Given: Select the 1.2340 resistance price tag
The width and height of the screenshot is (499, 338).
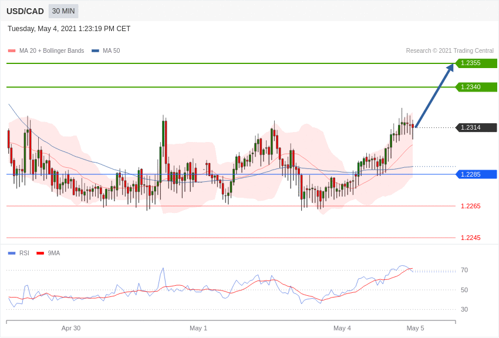Looking at the screenshot, I should tap(476, 87).
